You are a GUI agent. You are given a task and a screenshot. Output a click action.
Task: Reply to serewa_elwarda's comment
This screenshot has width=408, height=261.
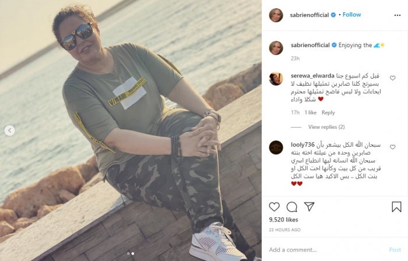(328, 112)
